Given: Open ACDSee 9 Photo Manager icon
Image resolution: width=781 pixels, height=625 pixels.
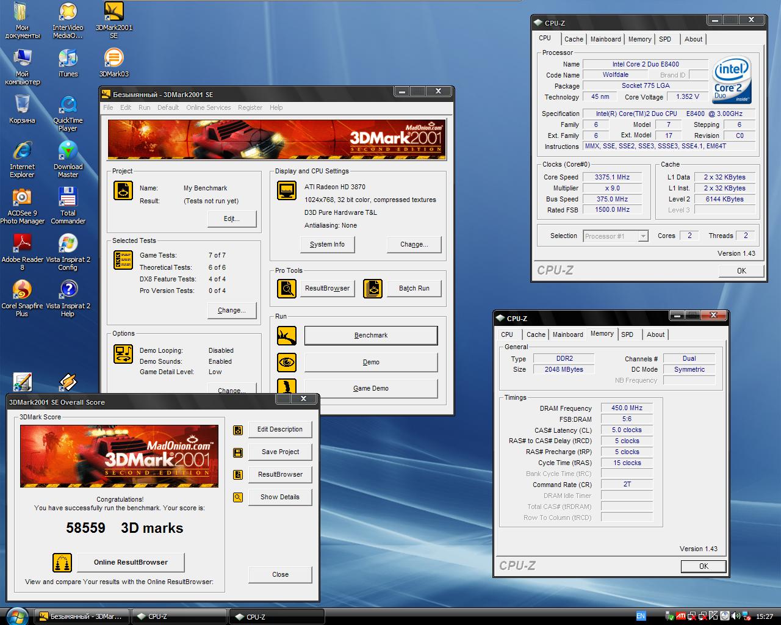Looking at the screenshot, I should (22, 206).
